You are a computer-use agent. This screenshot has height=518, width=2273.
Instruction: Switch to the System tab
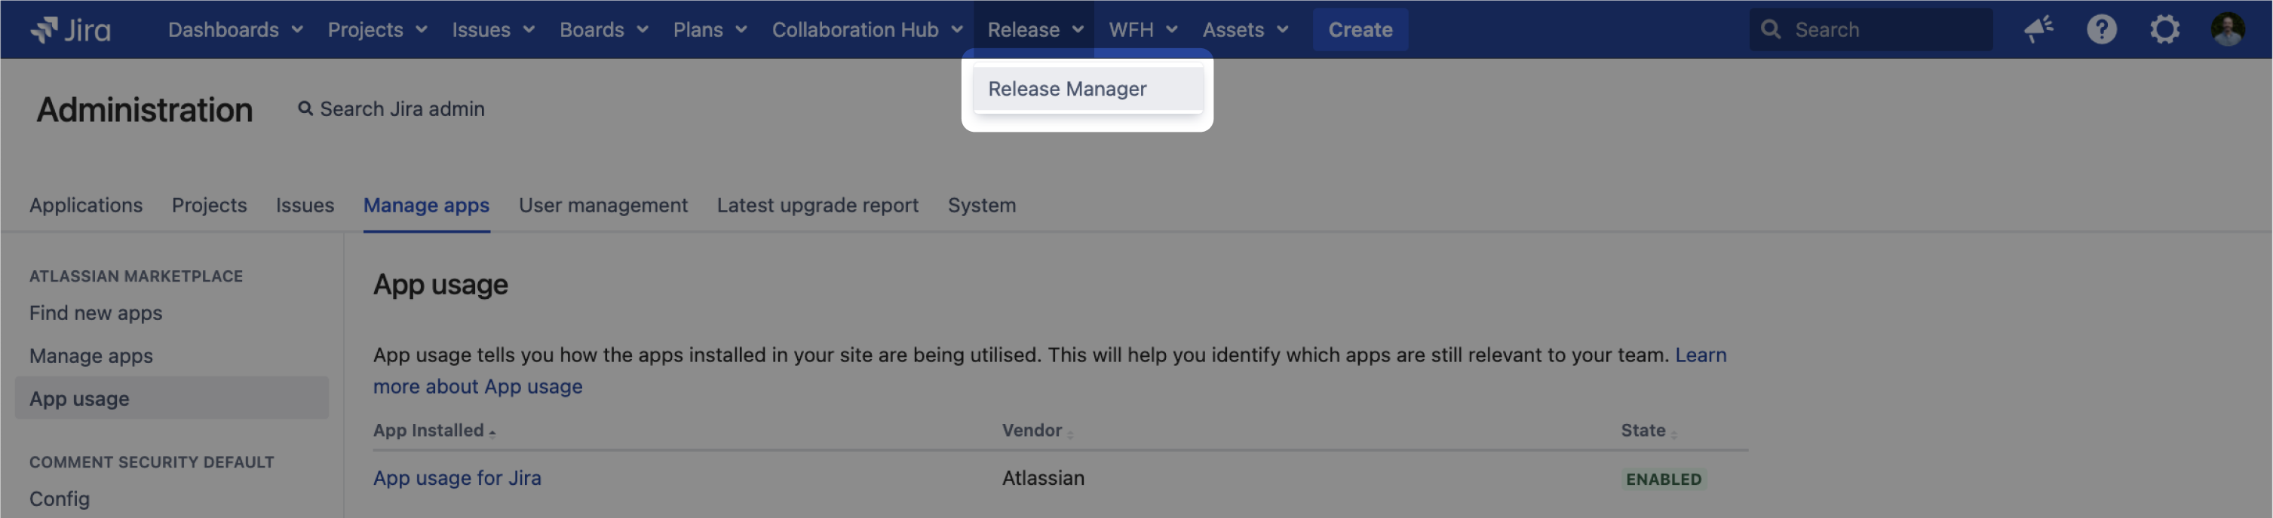(981, 206)
